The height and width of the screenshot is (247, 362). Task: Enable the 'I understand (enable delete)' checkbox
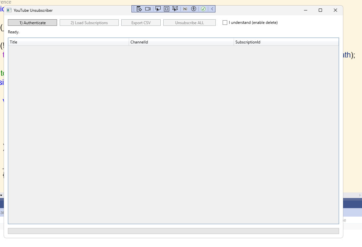coord(225,22)
